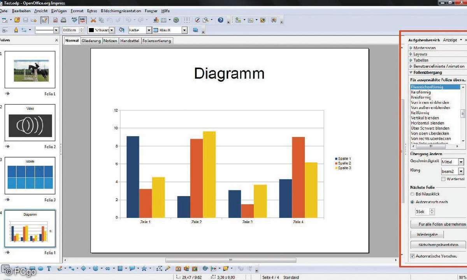Select the horse jumping slide thumbnail
The image size is (467, 280).
pos(30,70)
